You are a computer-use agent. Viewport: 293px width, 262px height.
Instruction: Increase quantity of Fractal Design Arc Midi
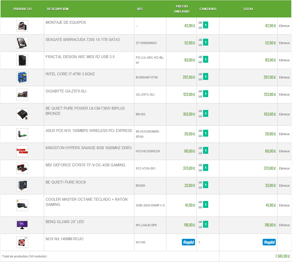[200, 57]
